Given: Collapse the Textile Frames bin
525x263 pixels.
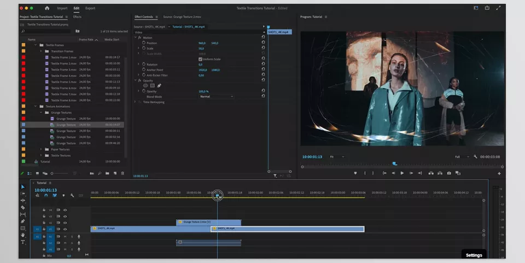Looking at the screenshot, I should pyautogui.click(x=36, y=45).
